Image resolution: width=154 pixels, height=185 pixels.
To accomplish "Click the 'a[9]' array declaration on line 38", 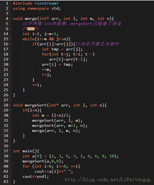I will [37, 156].
